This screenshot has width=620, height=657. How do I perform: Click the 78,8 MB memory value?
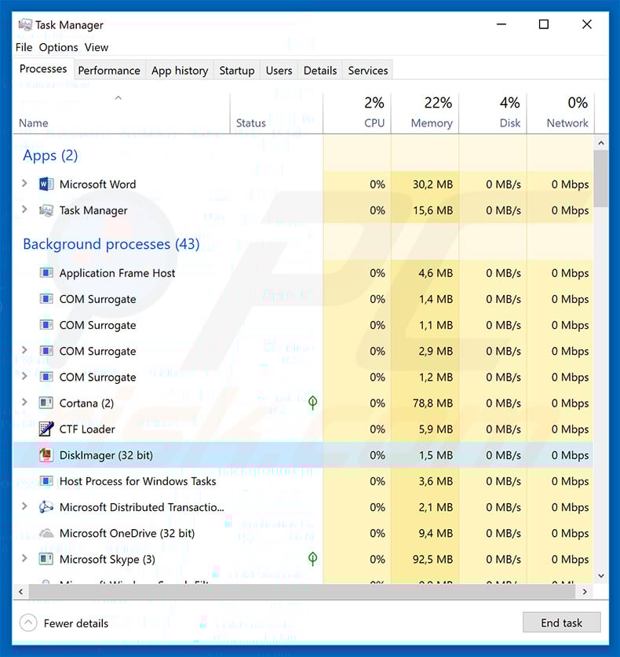[x=432, y=403]
